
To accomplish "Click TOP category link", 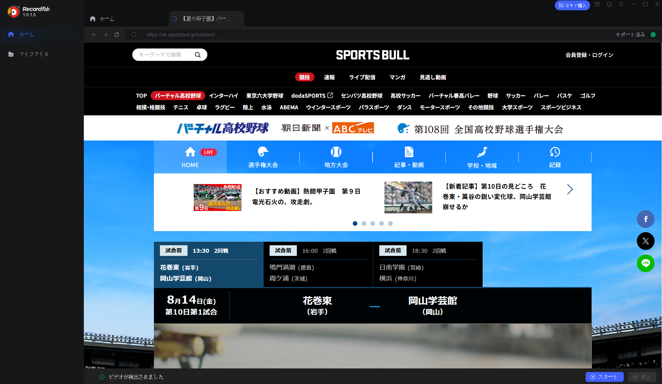I will tap(142, 96).
